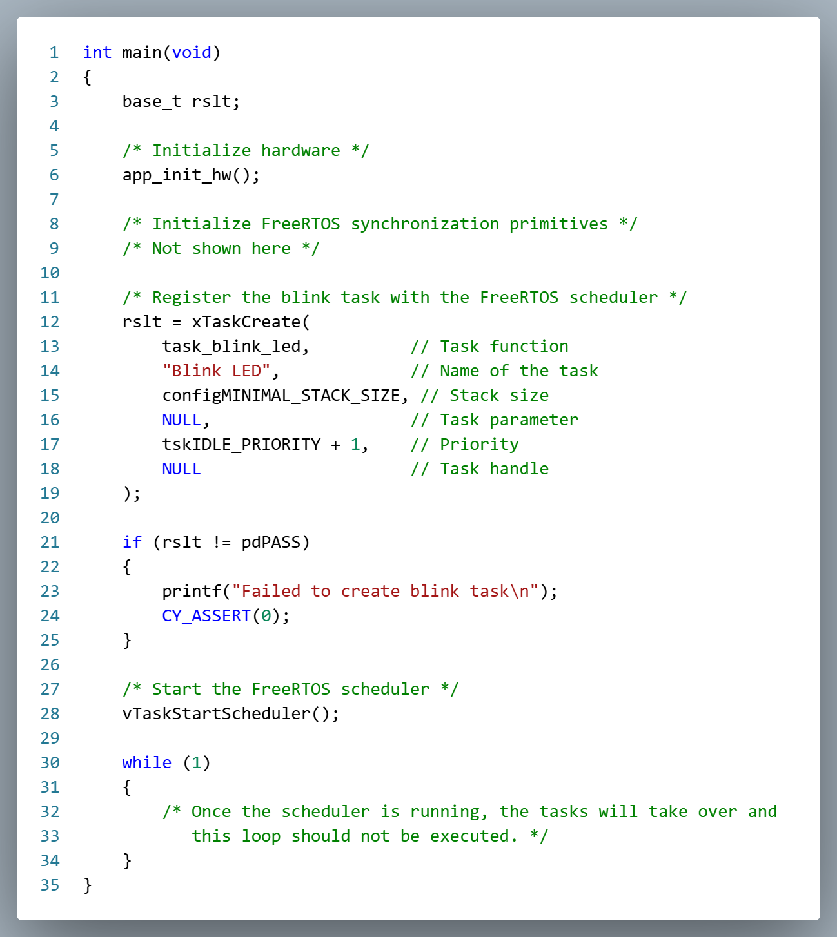The width and height of the screenshot is (837, 937).
Task: Click the Task handle comment on line 18
Action: pyautogui.click(x=480, y=468)
